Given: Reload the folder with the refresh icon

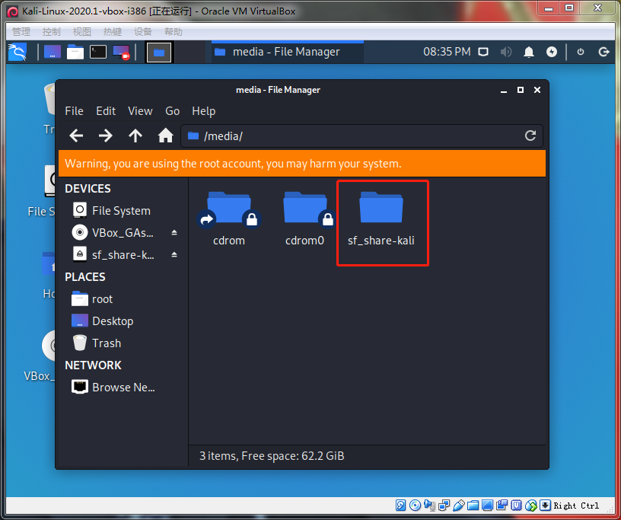Looking at the screenshot, I should click(x=530, y=136).
